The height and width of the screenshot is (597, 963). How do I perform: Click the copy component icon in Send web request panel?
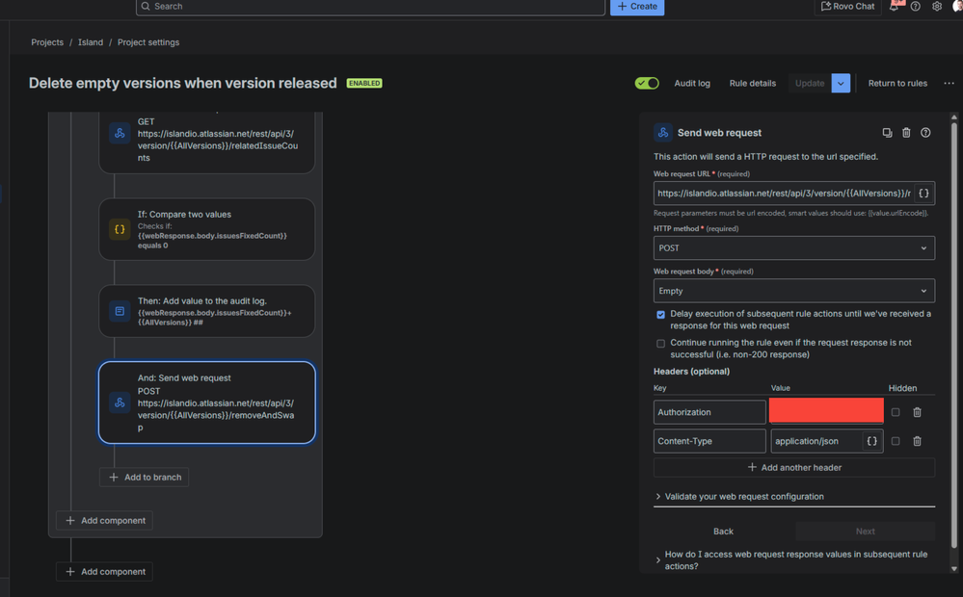pos(887,133)
